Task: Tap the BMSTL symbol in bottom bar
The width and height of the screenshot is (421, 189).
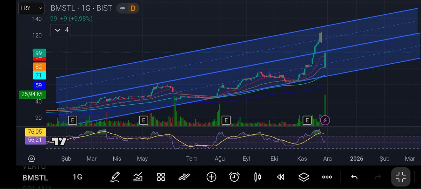Action: tap(35, 178)
